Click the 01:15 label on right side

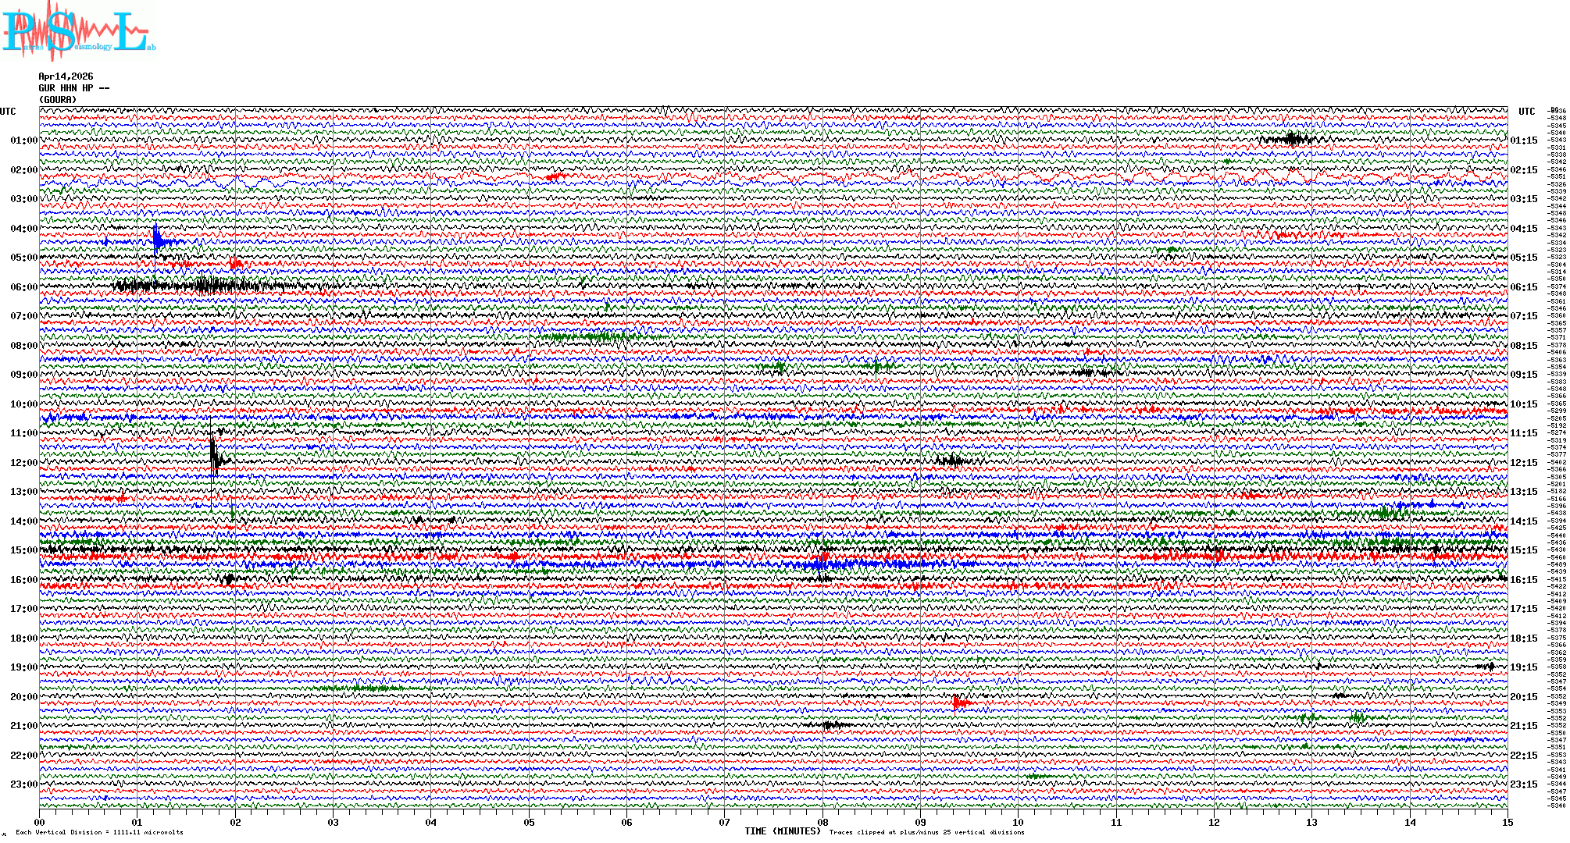coord(1523,140)
